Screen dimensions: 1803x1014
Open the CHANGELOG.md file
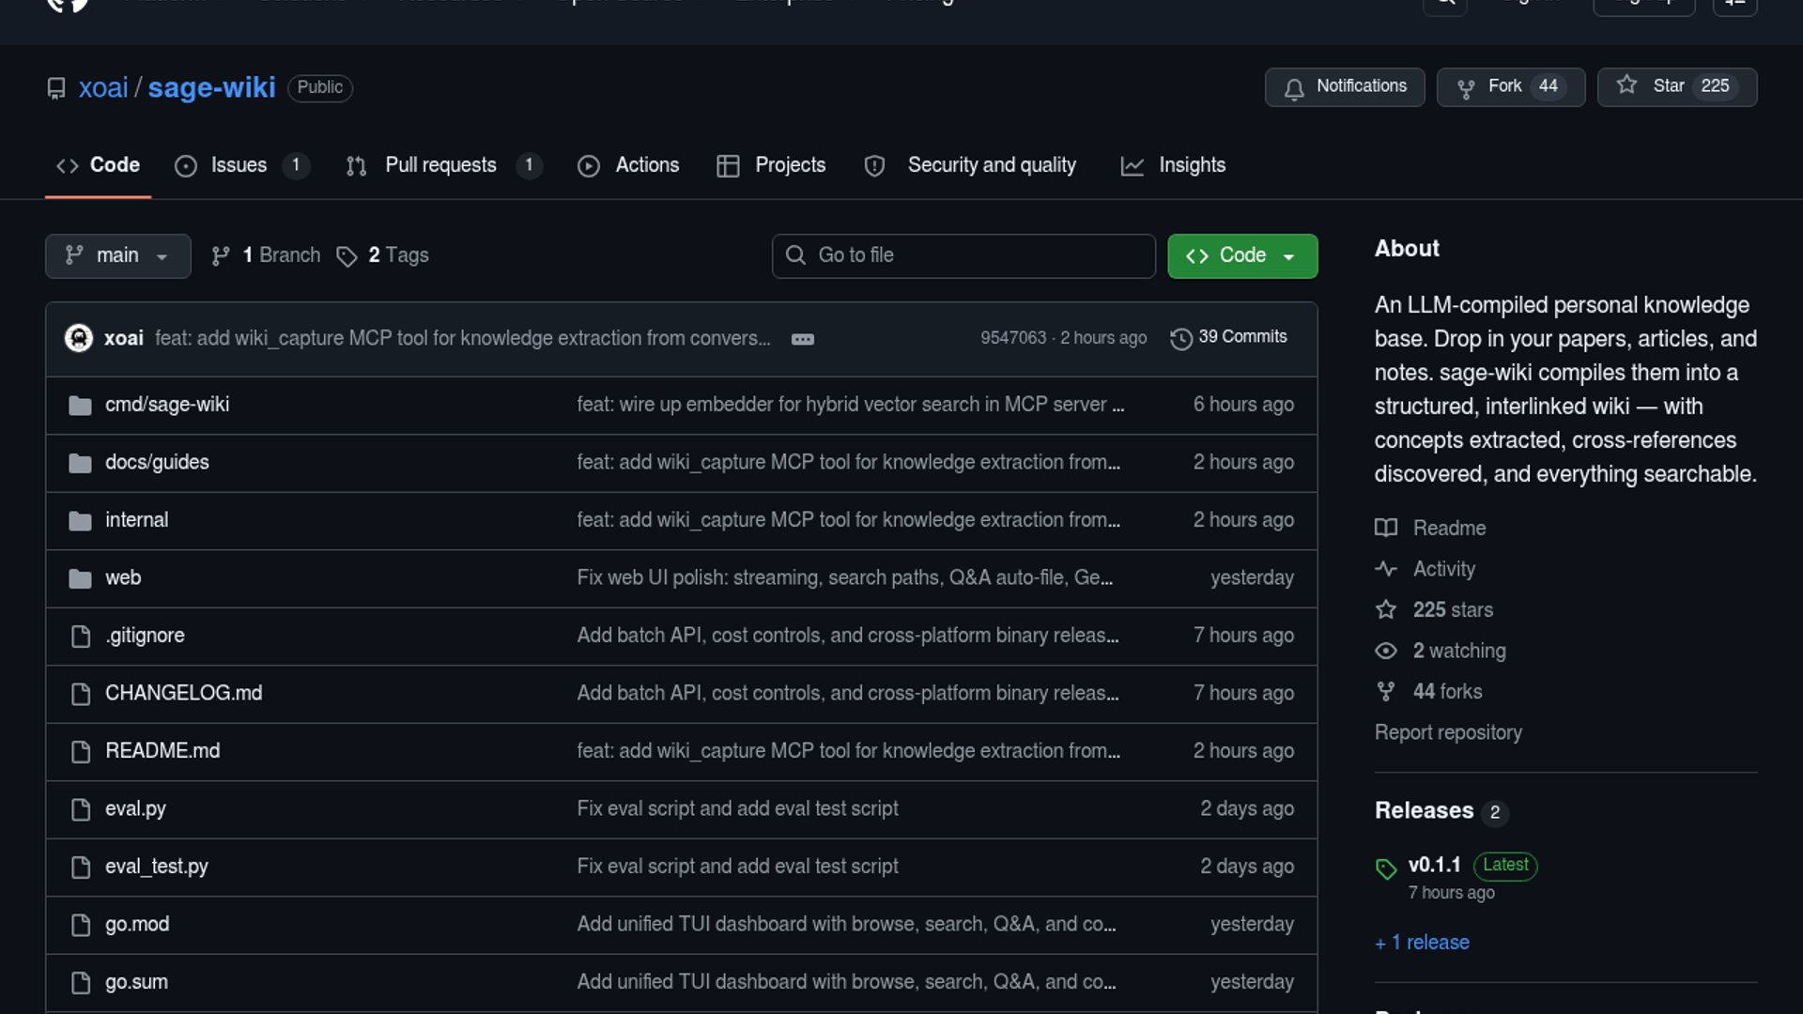[x=183, y=693]
